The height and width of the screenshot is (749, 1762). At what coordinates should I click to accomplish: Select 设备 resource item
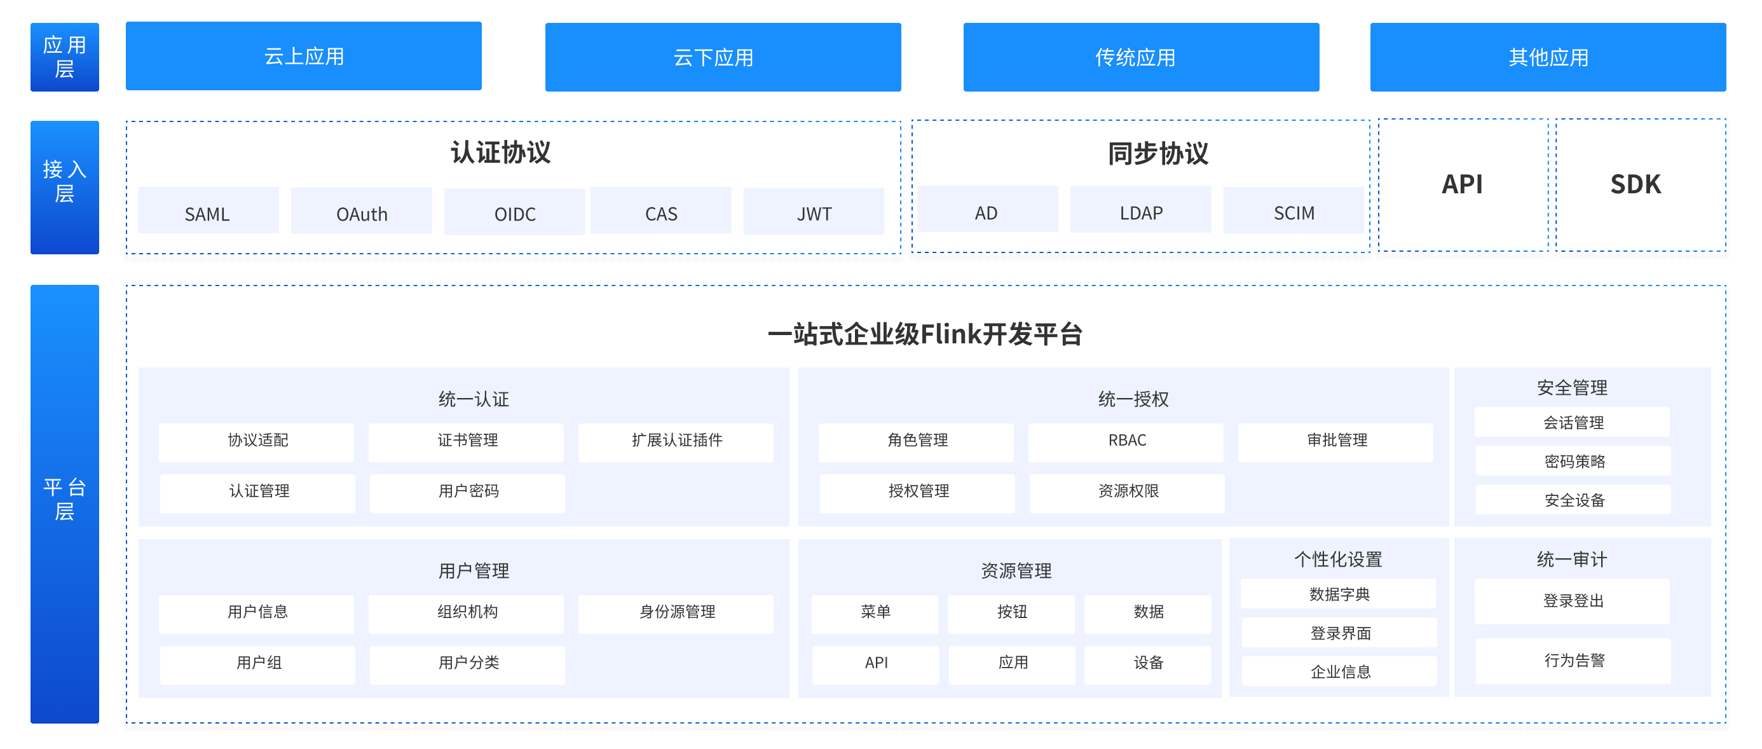(1148, 666)
